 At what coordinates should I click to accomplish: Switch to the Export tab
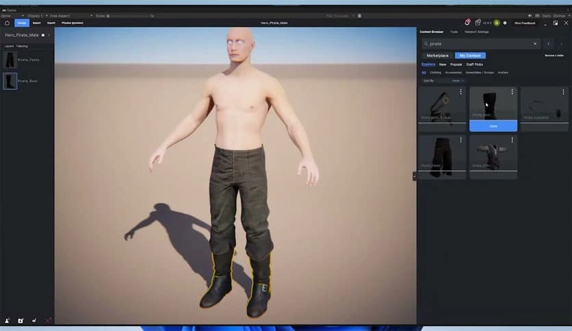[51, 23]
